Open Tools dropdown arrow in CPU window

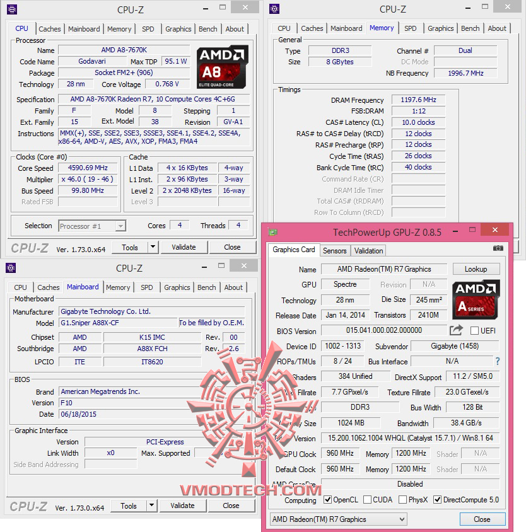(x=153, y=247)
